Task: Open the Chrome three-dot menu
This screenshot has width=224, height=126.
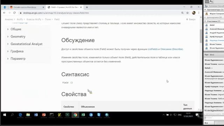Action: point(199,13)
